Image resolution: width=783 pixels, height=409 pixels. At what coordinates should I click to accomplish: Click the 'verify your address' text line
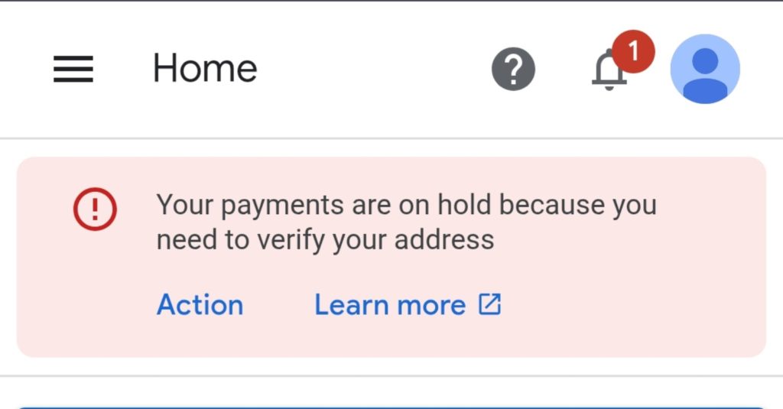(325, 240)
